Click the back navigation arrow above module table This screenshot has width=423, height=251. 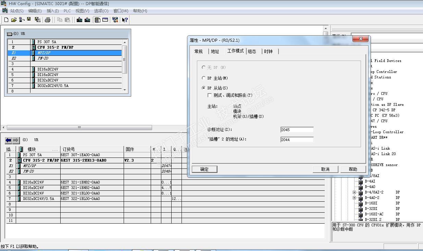[x=9, y=140]
